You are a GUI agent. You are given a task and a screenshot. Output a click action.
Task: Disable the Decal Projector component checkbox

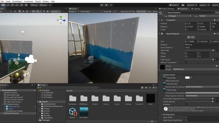point(165,34)
